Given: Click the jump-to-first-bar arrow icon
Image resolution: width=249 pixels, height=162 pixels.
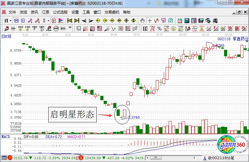Looking at the screenshot, I should (x=70, y=21).
